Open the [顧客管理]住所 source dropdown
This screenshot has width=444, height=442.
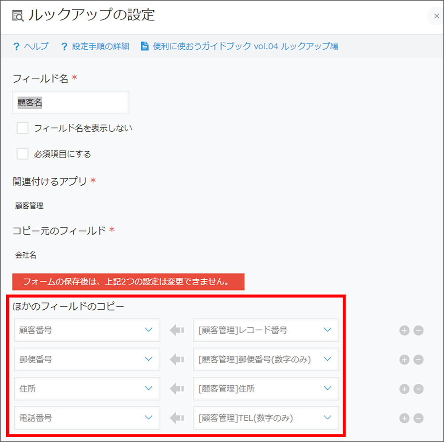266,388
